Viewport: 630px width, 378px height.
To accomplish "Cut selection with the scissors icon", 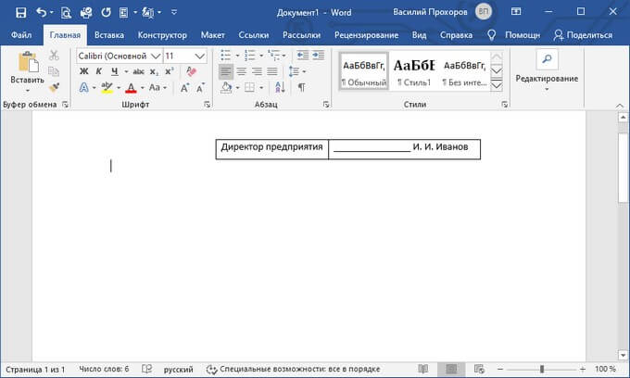I will pyautogui.click(x=54, y=55).
